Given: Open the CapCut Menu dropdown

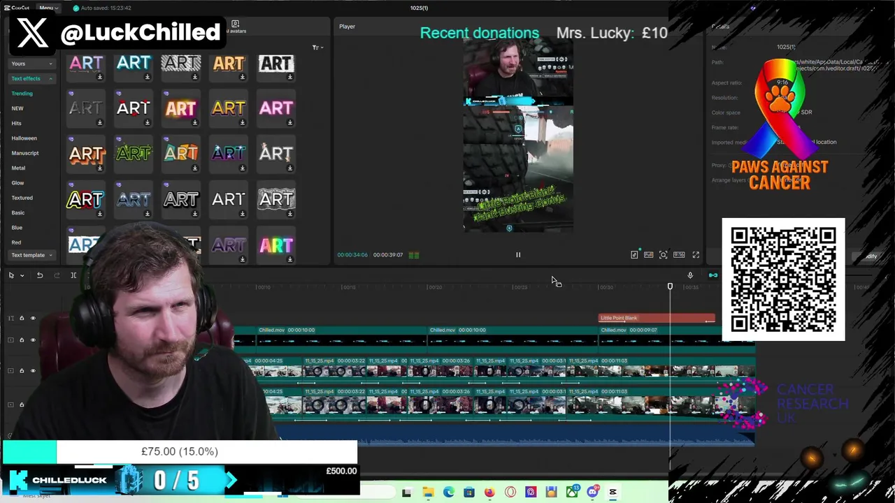Looking at the screenshot, I should 48,8.
